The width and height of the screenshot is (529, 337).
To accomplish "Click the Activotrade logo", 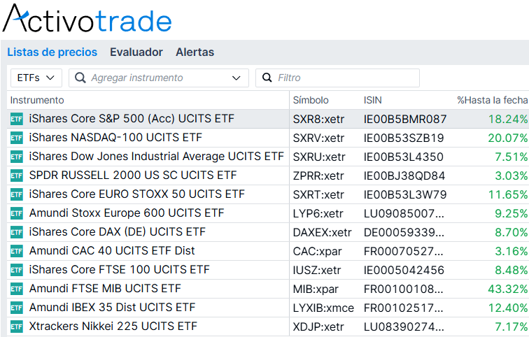I will pos(87,19).
